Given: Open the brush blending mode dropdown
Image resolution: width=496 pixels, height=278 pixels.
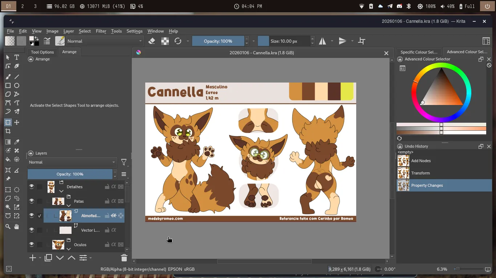Looking at the screenshot, I should tap(105, 41).
